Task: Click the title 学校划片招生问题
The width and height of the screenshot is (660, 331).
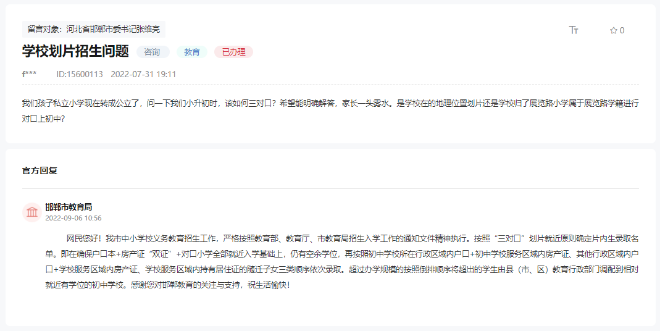Action: [x=75, y=51]
